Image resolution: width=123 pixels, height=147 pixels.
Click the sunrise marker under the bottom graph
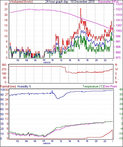[x=47, y=143]
